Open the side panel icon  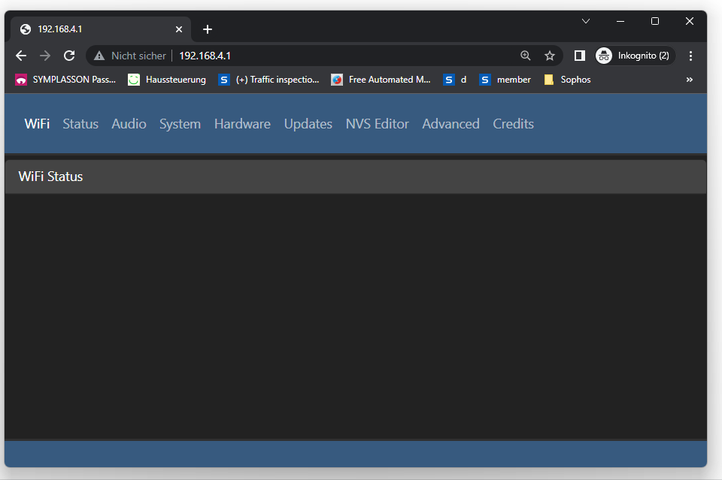pos(579,55)
